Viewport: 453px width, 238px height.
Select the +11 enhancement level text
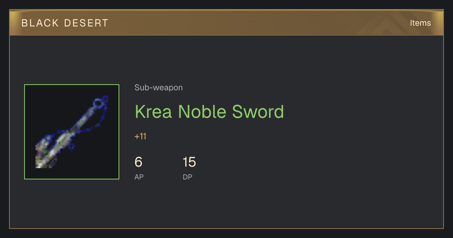click(140, 136)
